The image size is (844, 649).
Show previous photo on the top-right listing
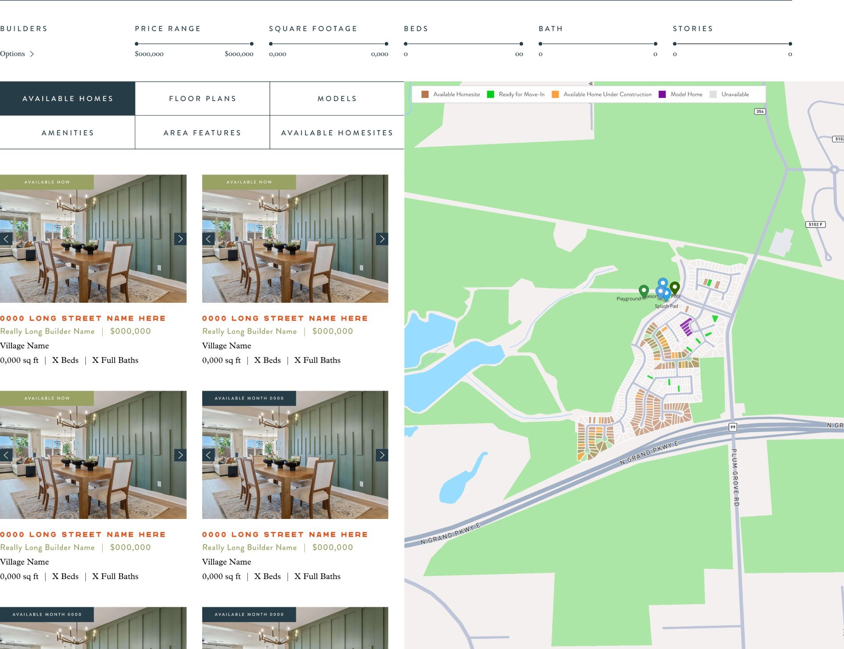point(208,239)
